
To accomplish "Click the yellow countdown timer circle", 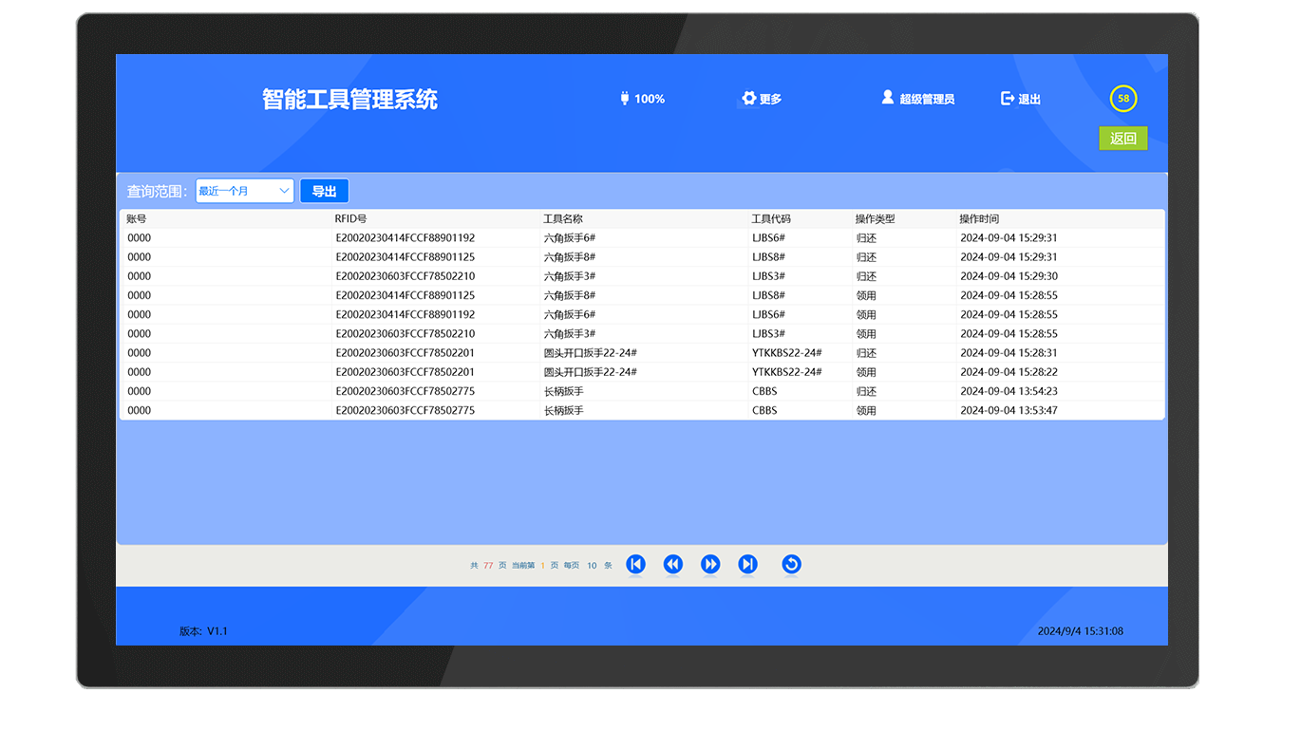I will point(1123,98).
